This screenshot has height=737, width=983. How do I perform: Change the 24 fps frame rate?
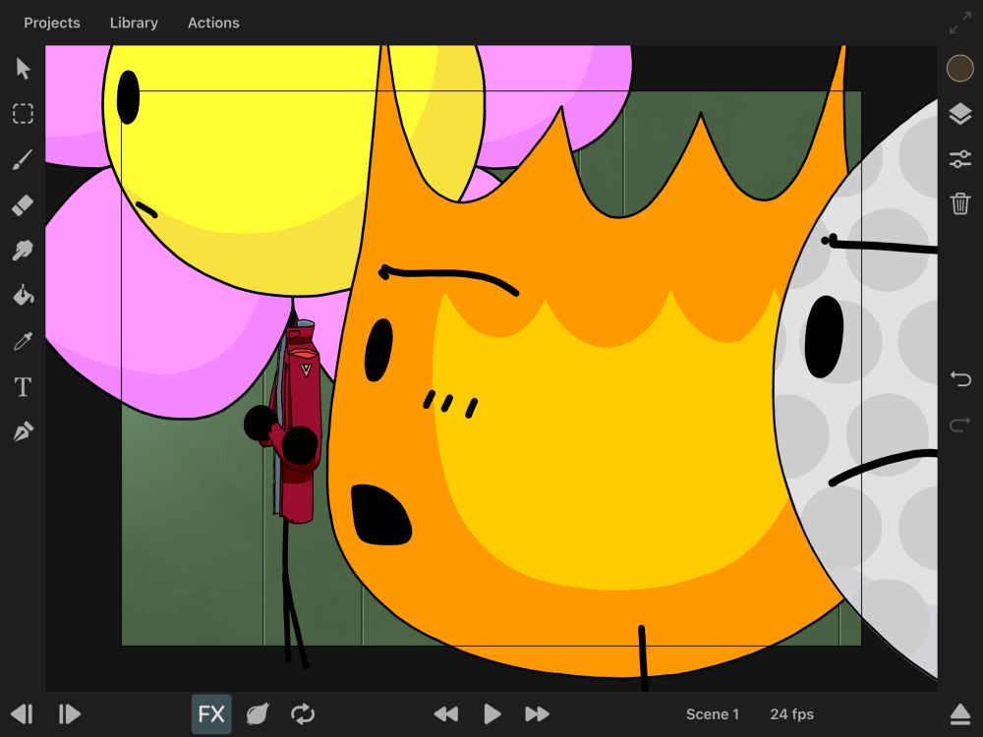(791, 714)
